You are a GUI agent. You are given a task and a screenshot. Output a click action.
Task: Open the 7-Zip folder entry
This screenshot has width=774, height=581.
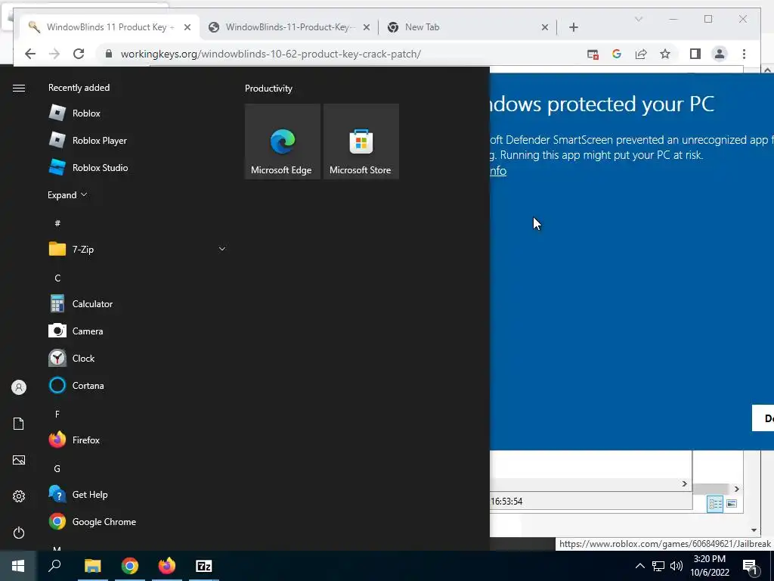pyautogui.click(x=138, y=249)
